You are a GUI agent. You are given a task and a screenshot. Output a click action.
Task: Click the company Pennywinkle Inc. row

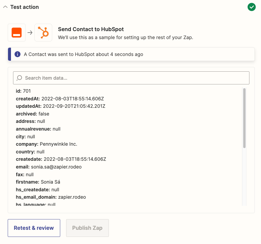coord(47,144)
